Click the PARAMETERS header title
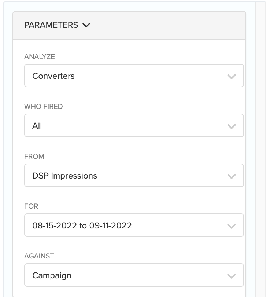266x297 pixels. [51, 25]
